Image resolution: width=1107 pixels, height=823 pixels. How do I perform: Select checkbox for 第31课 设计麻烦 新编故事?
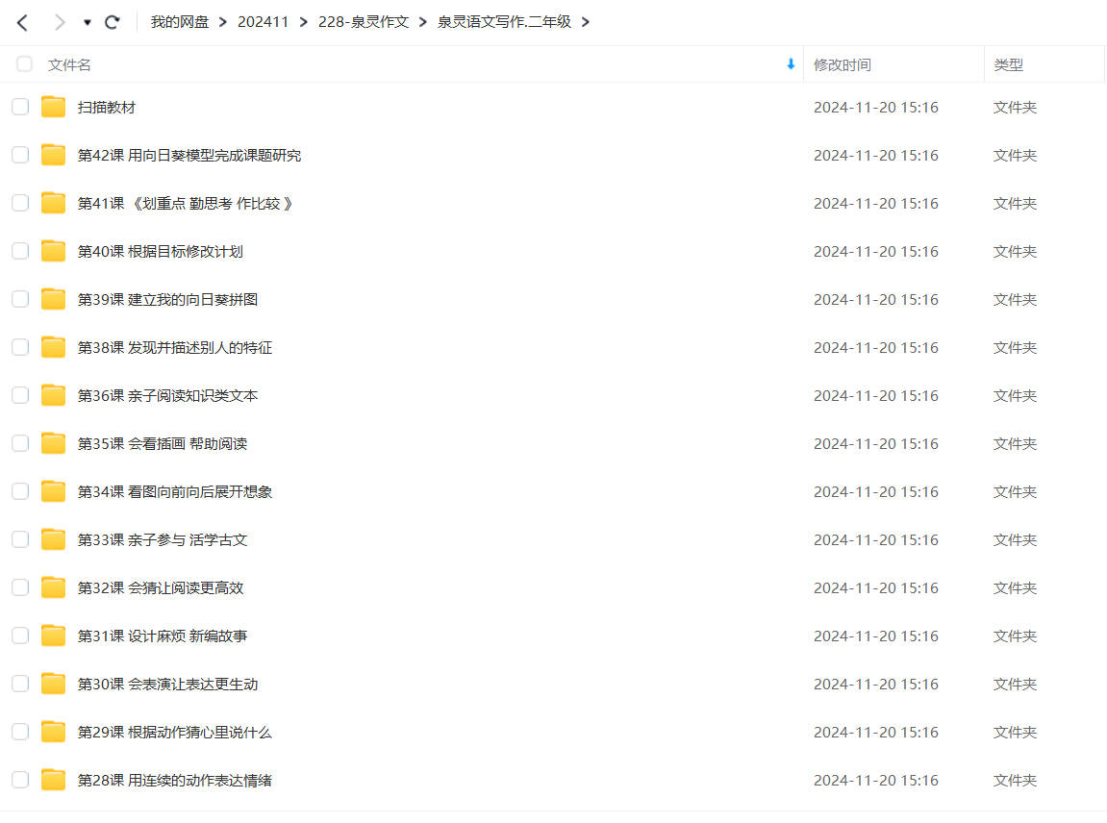pyautogui.click(x=20, y=636)
